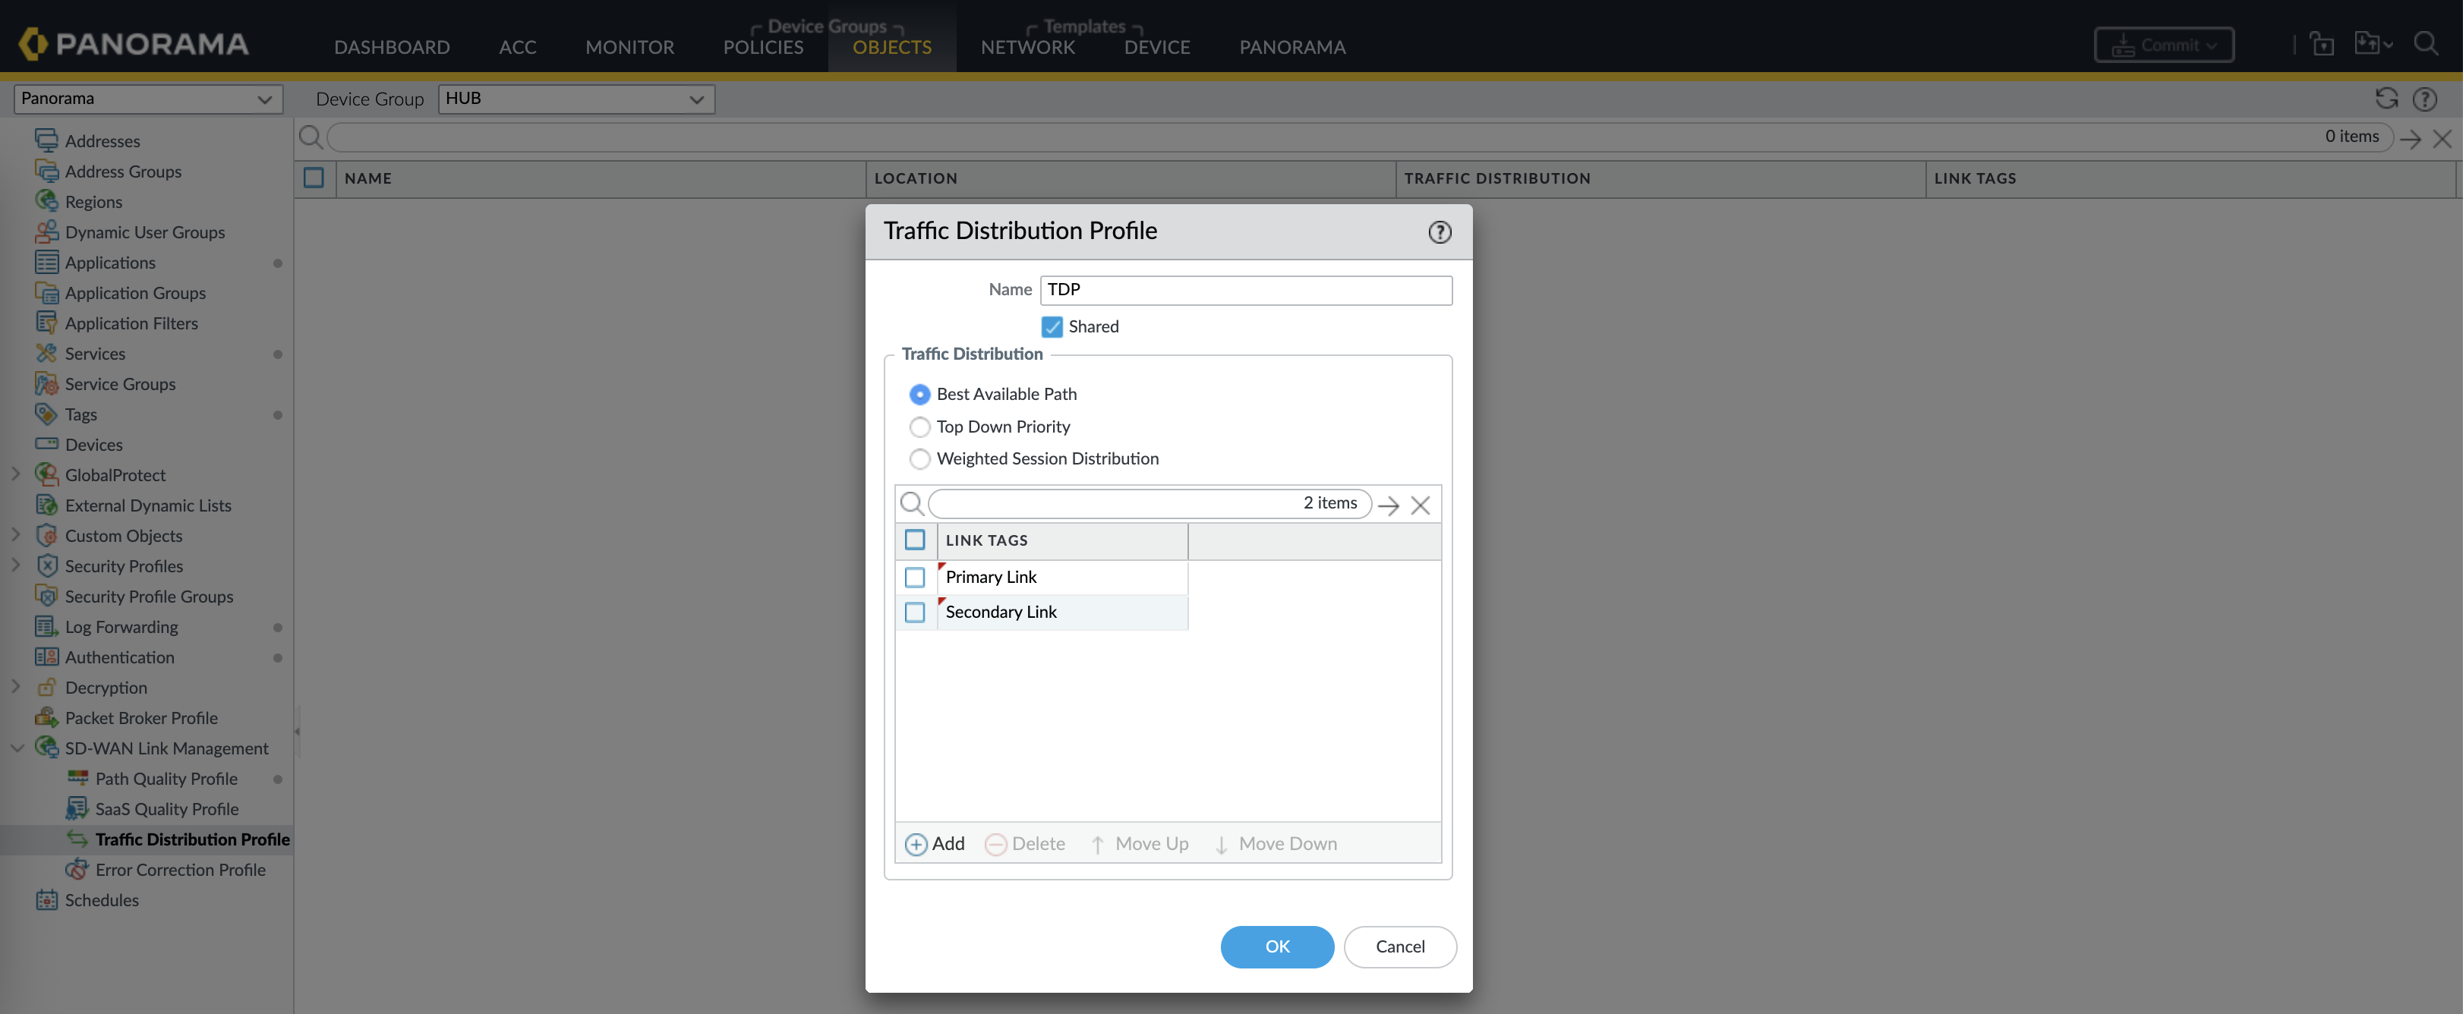Open the NETWORK tab
The height and width of the screenshot is (1014, 2463).
point(1027,47)
